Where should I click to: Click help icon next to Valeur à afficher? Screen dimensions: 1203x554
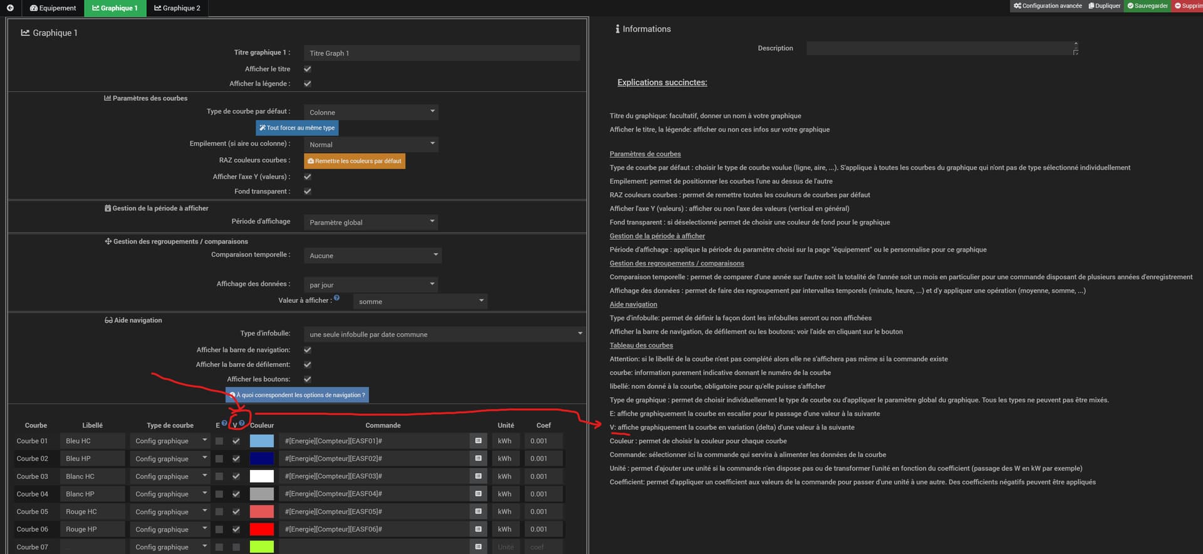click(337, 298)
